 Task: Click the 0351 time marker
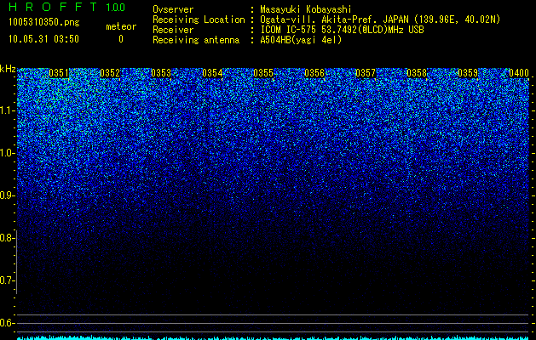[x=59, y=73]
